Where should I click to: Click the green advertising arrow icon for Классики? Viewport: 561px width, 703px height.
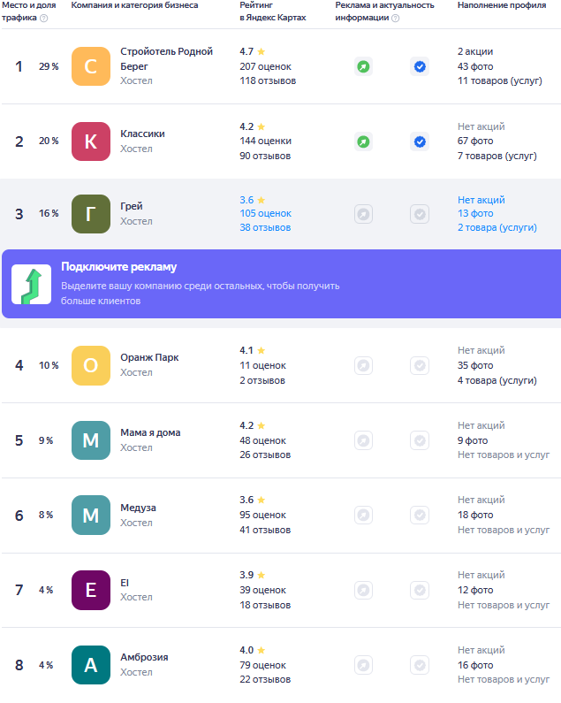coord(363,141)
